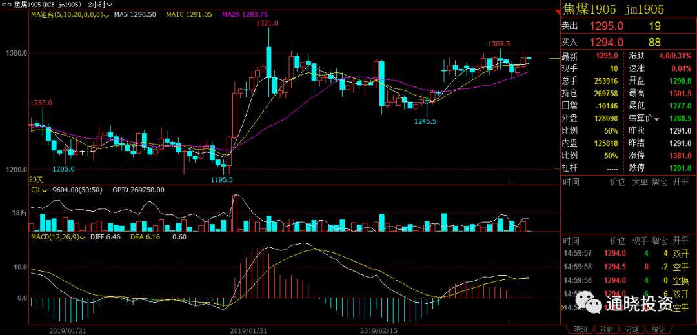Click the 买入 price 1294.0 at panel top
Viewport: 697px width, 335px height.
606,42
